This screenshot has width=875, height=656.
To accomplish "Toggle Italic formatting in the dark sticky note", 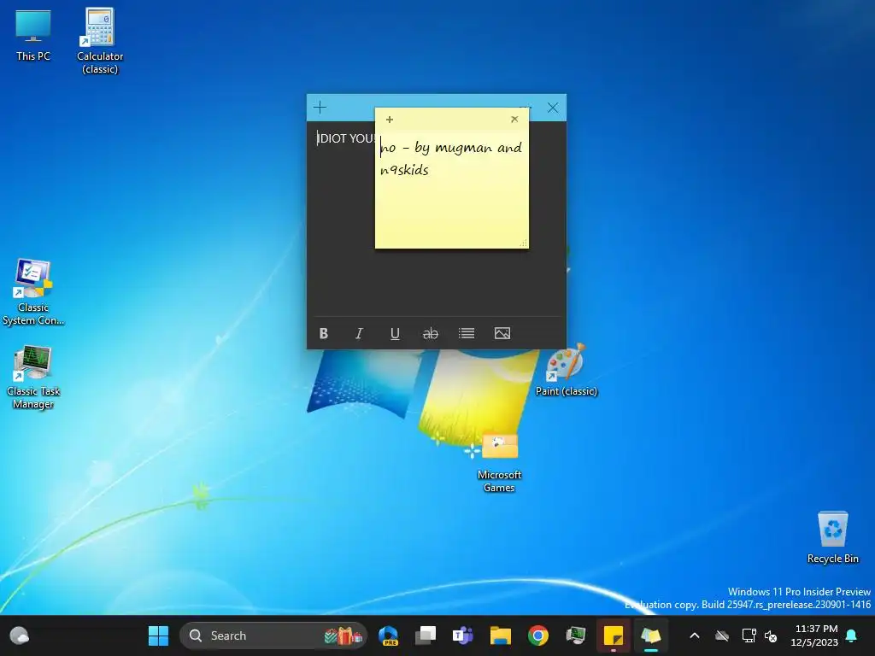I will (x=360, y=334).
